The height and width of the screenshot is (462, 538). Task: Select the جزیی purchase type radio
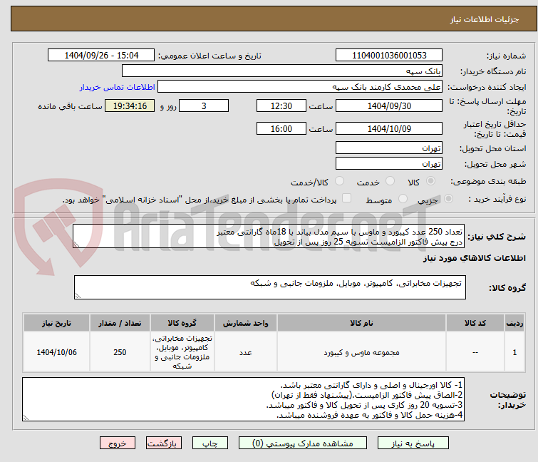[448, 199]
